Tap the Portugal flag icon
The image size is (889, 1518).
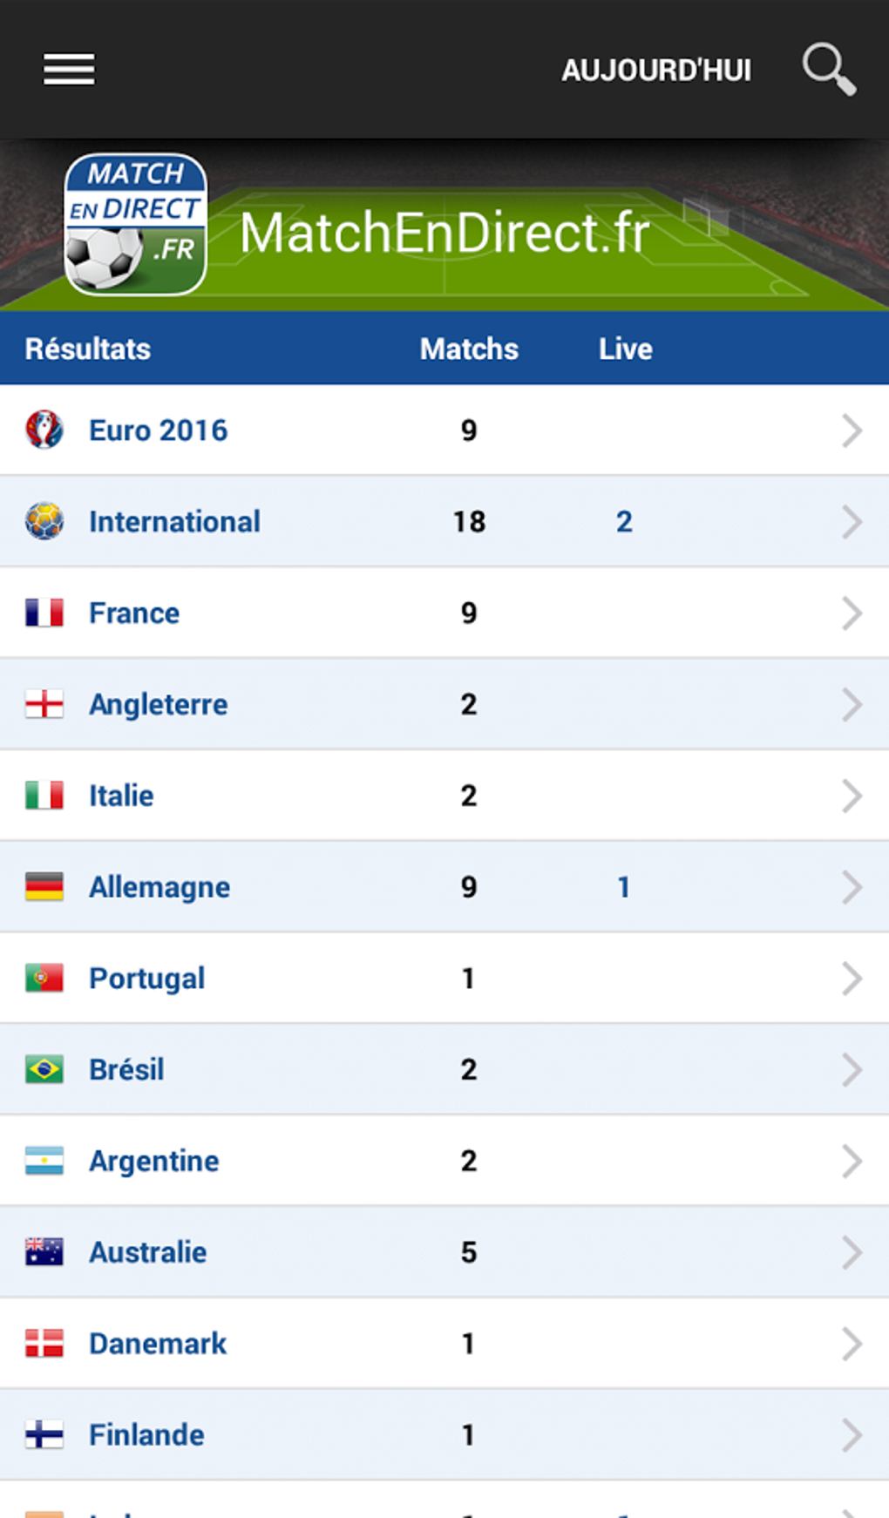click(44, 978)
